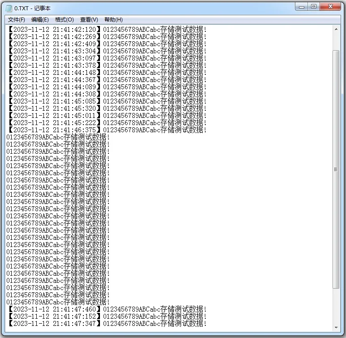The image size is (346, 338).
Task: Click the scroll down arrow
Action: click(x=336, y=327)
